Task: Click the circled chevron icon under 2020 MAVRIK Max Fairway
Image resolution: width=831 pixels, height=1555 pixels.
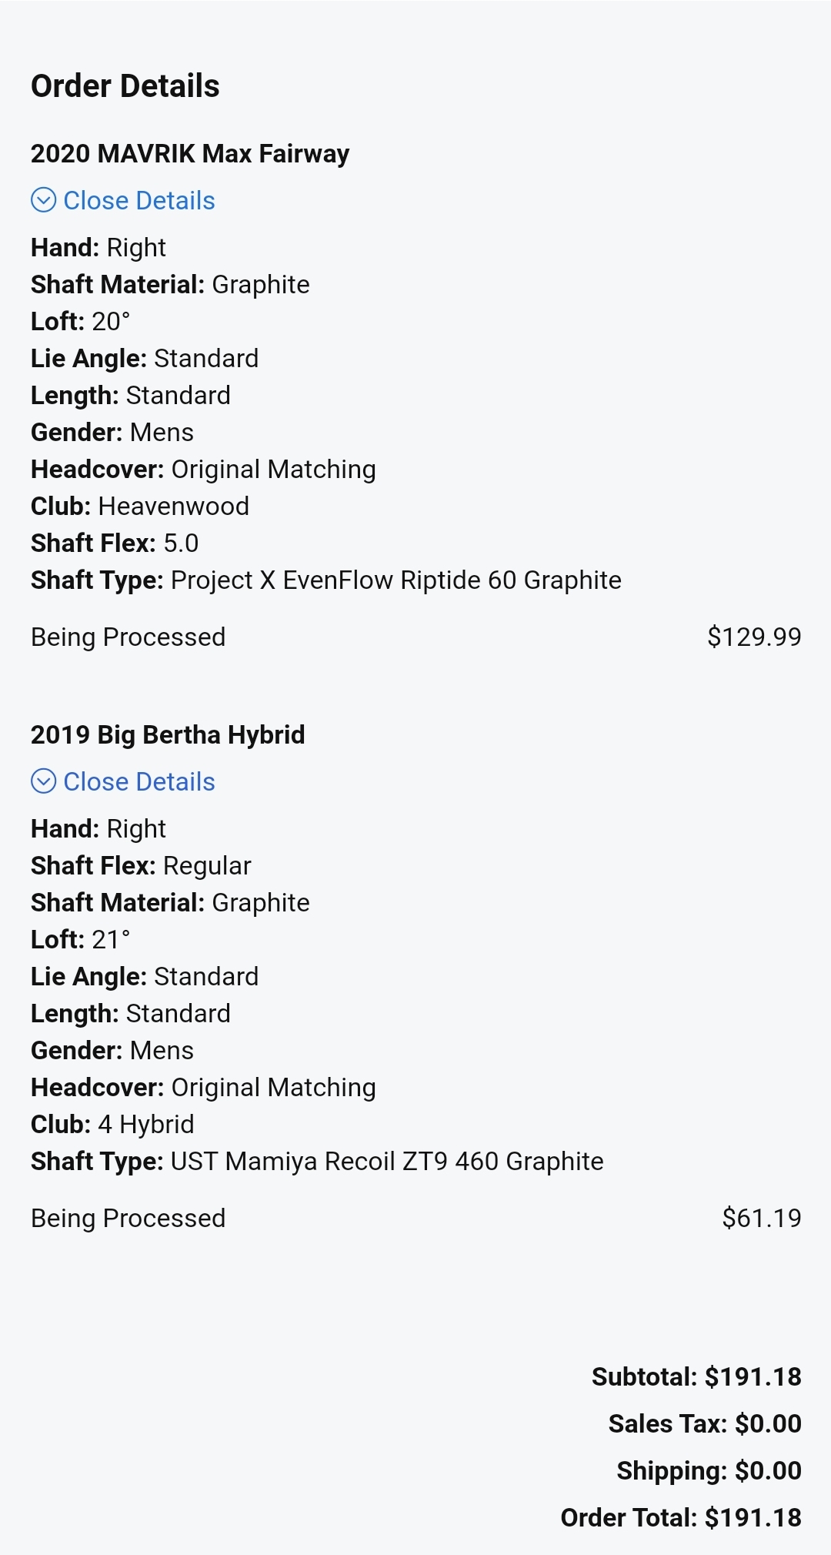Action: point(43,200)
